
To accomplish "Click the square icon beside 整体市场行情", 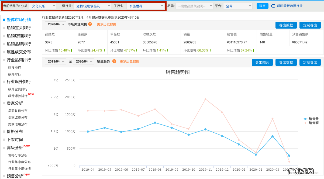I will coord(4,19).
